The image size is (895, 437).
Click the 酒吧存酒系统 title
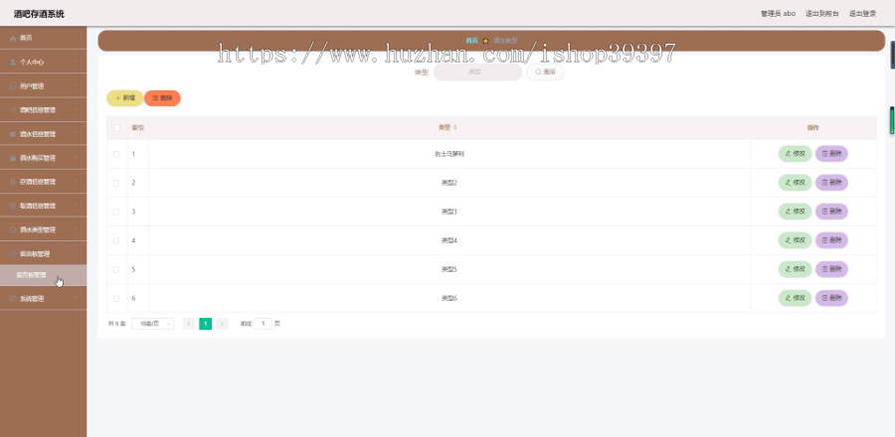tap(39, 14)
